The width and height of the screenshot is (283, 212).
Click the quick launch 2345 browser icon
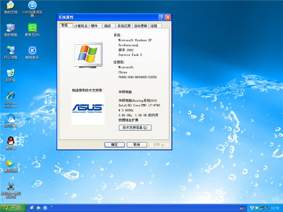[45, 208]
